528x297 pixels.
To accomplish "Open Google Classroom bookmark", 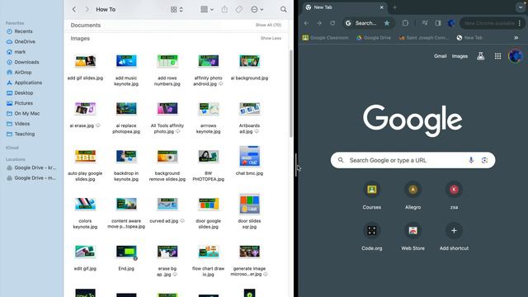I will [326, 38].
